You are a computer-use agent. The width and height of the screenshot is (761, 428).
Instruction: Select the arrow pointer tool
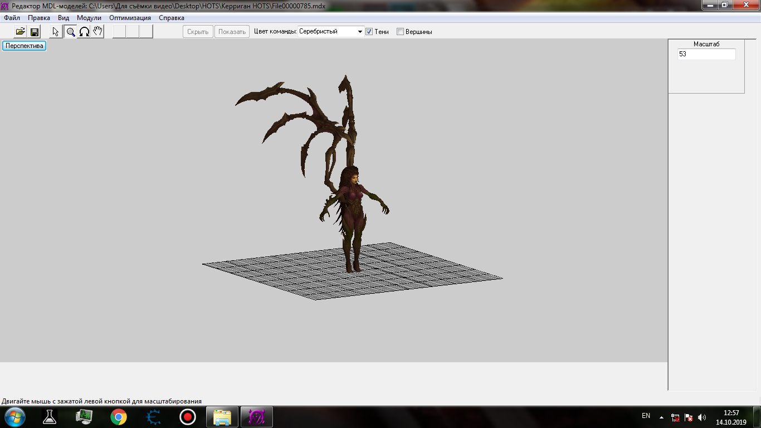56,32
